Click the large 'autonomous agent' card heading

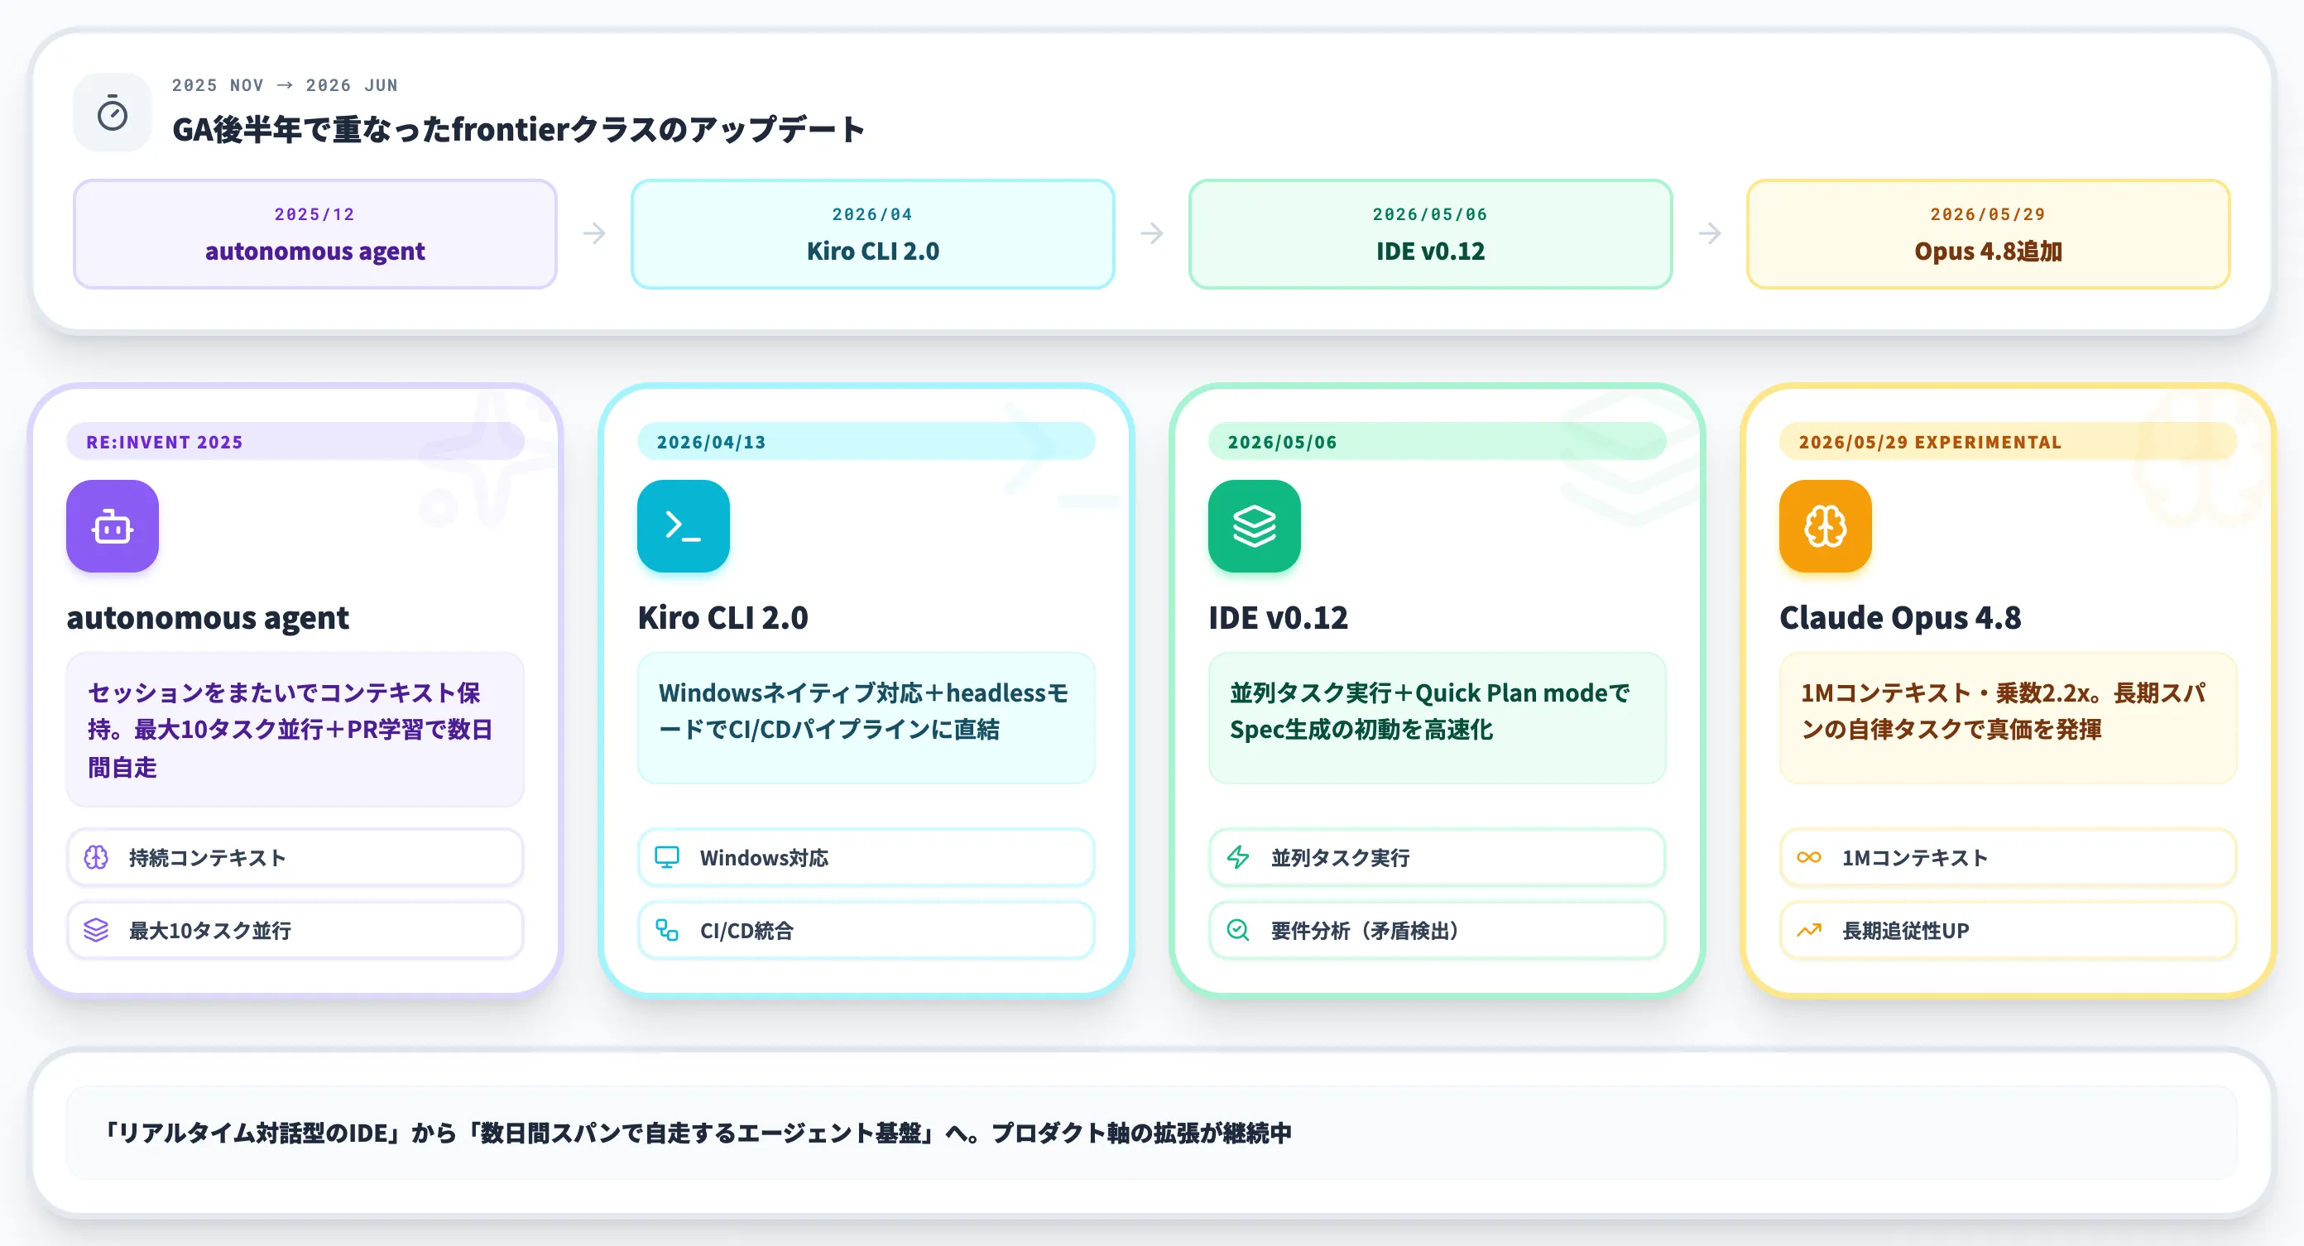tap(208, 618)
